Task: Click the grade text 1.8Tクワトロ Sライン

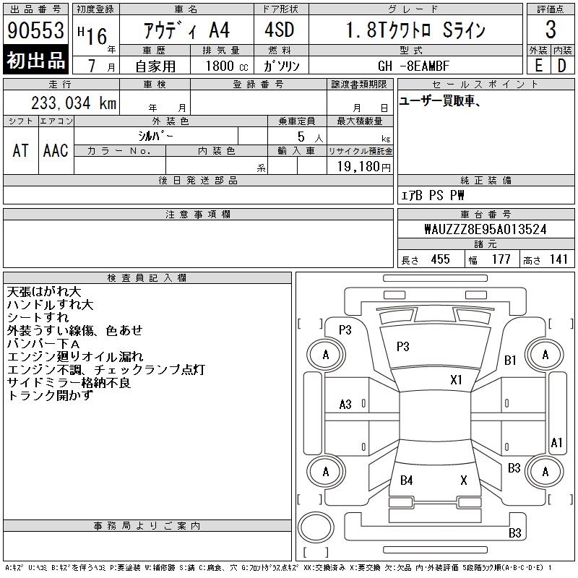Action: pyautogui.click(x=415, y=30)
